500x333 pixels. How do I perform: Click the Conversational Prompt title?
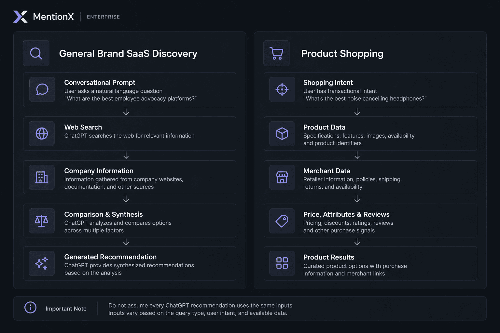(x=100, y=83)
